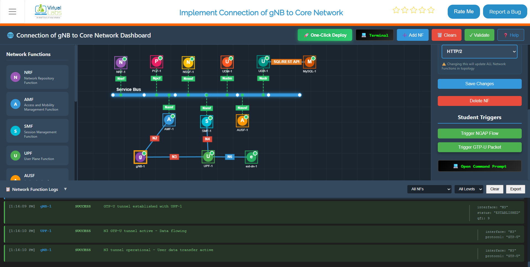
Task: Click the Virtual Labs logo
Action: point(48,12)
